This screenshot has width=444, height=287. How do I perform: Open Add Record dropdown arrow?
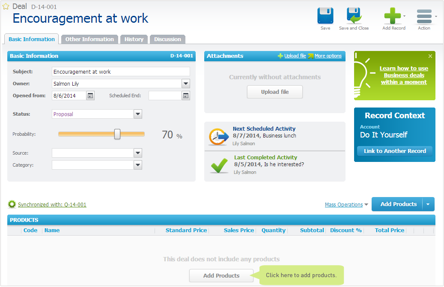404,16
